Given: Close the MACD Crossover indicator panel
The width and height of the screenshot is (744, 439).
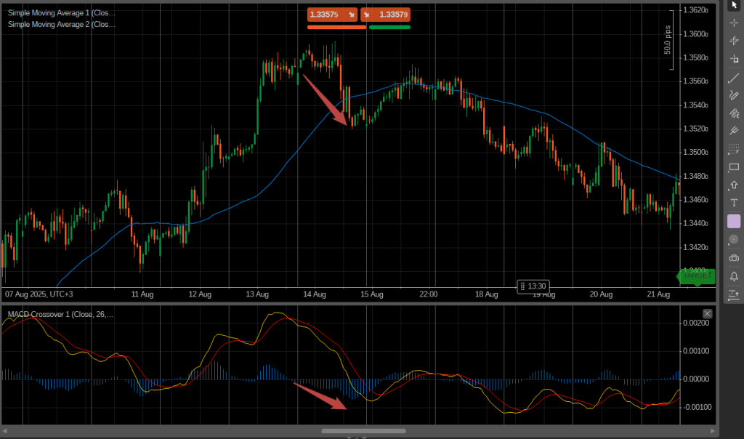Looking at the screenshot, I should tap(708, 313).
